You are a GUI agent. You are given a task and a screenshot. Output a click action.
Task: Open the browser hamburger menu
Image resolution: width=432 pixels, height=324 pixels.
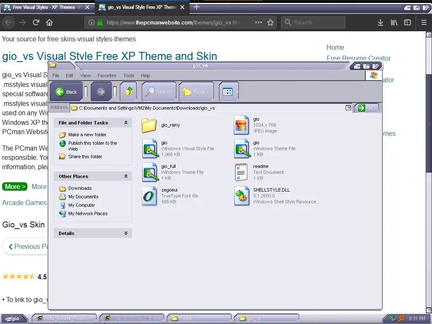[424, 22]
